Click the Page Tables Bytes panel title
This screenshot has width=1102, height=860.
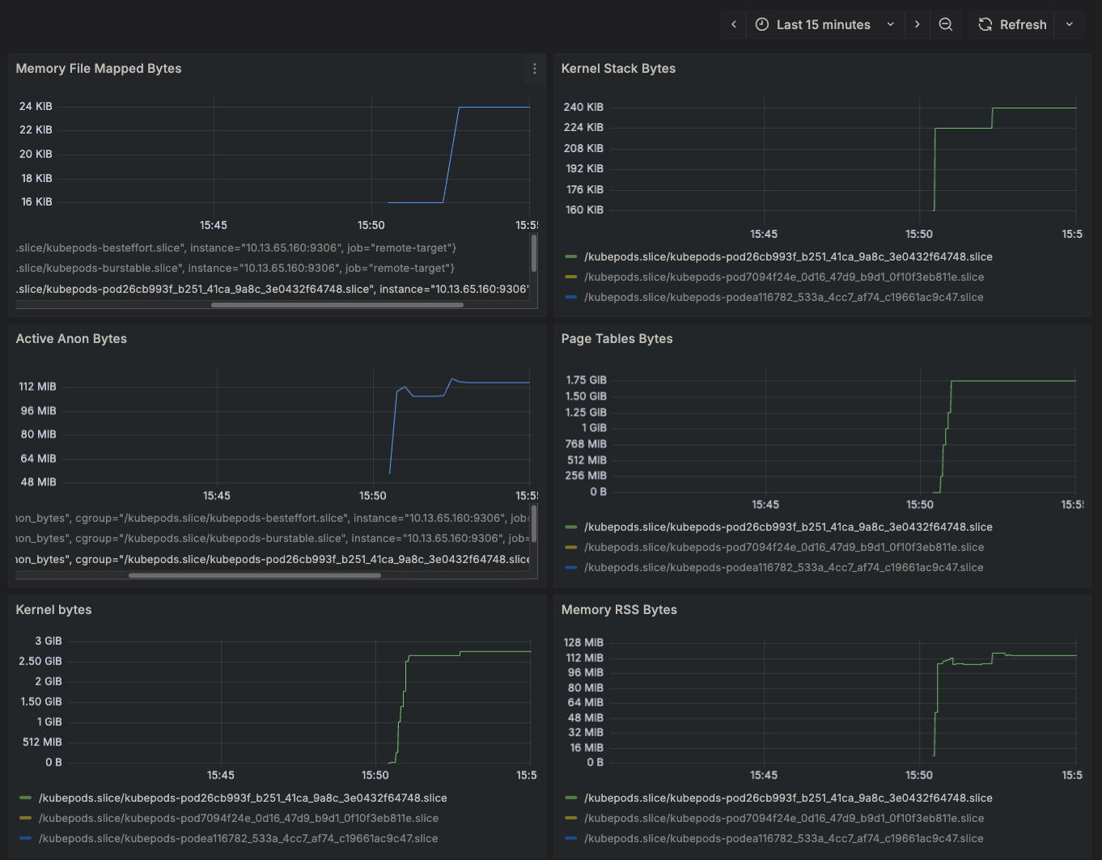pyautogui.click(x=617, y=339)
